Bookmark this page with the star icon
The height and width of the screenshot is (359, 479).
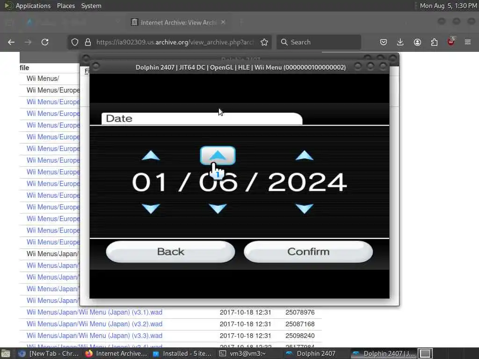tap(264, 42)
